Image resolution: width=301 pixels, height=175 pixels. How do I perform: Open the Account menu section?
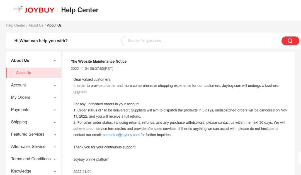18,85
